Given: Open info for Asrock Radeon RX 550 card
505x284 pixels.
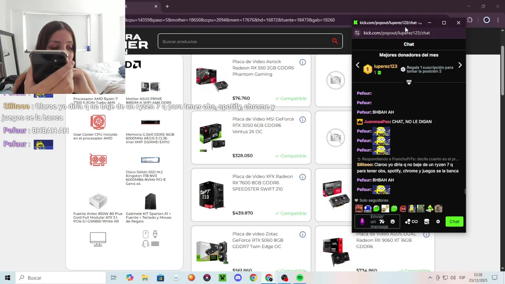Looking at the screenshot, I should click(303, 62).
